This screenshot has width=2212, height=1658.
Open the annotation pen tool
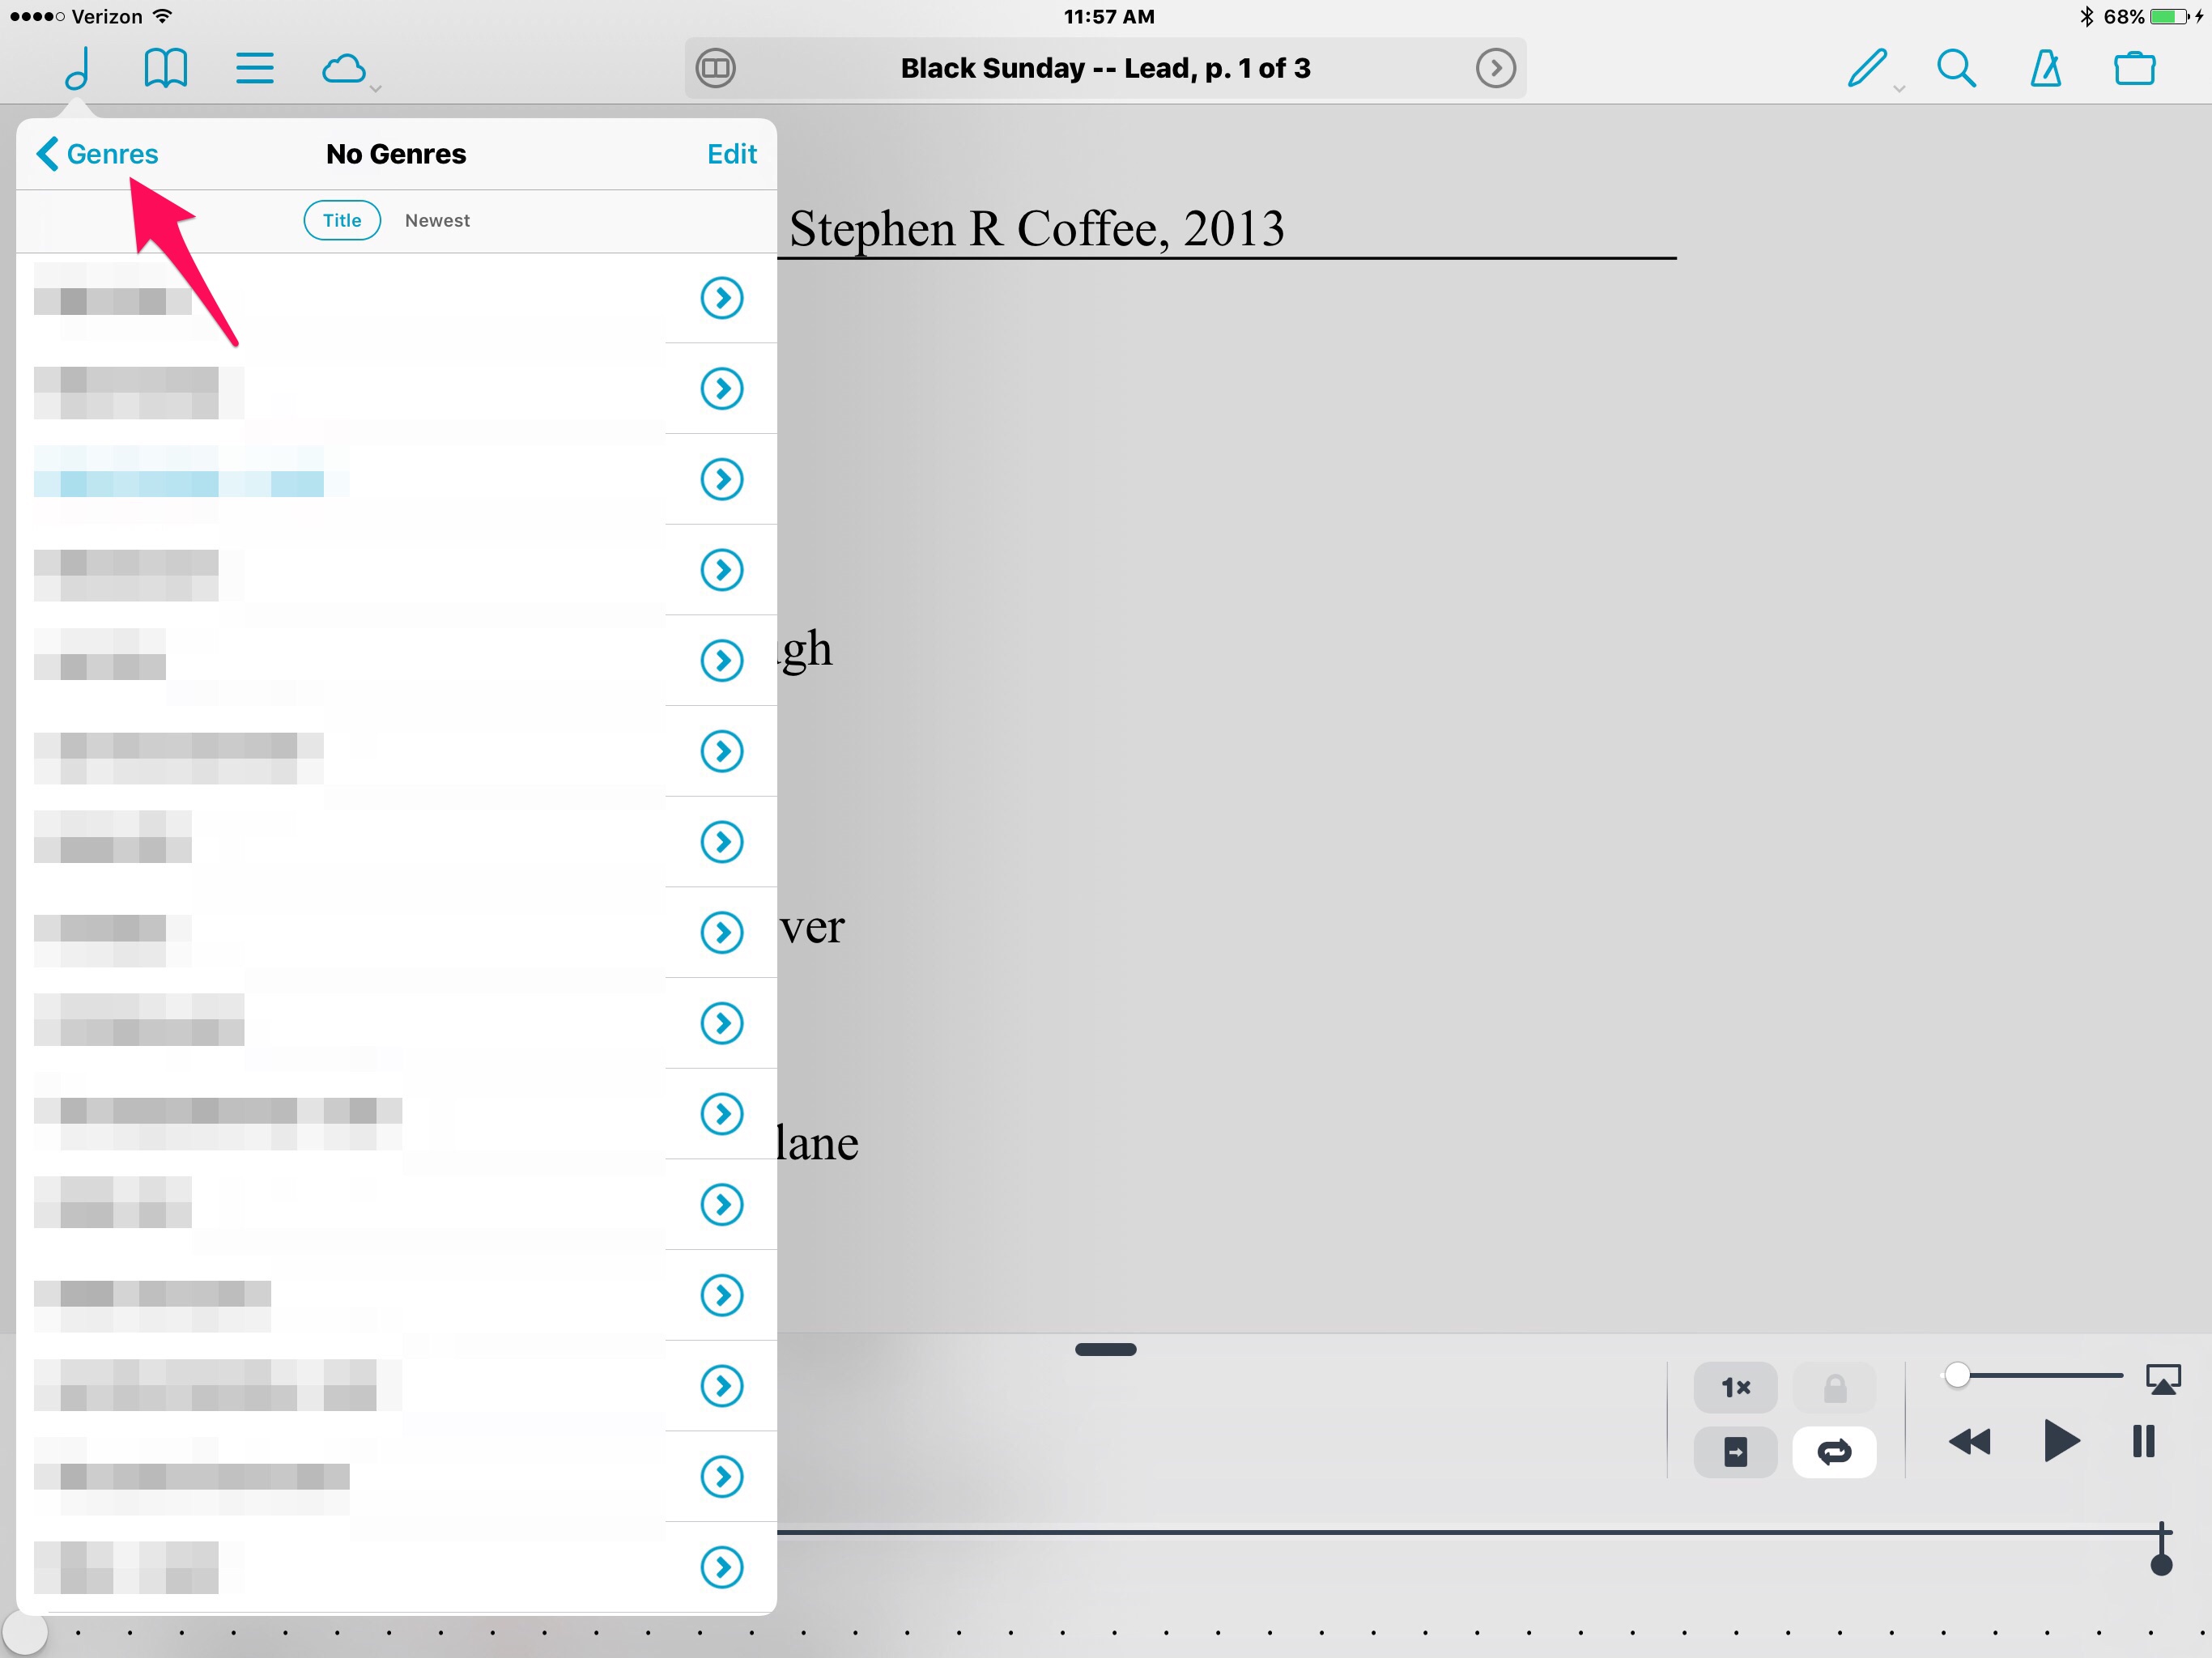(x=1866, y=68)
